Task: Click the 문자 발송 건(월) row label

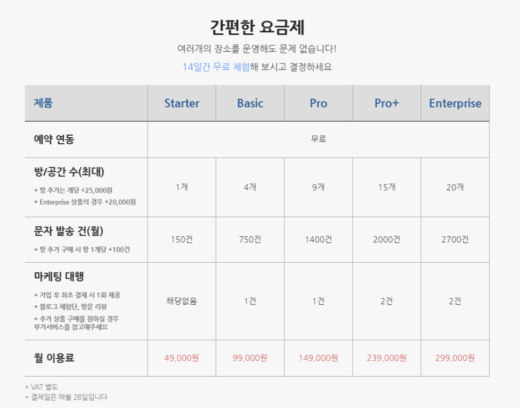Action: [69, 231]
